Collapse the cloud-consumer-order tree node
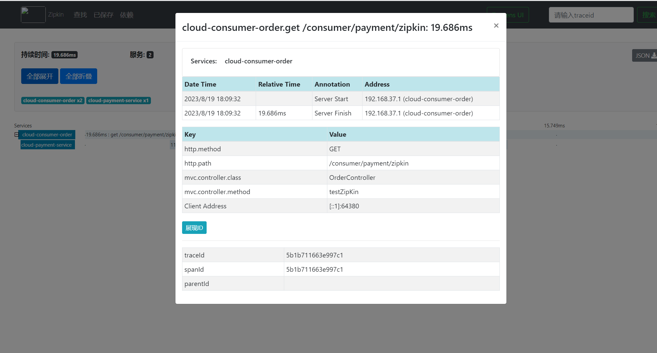The height and width of the screenshot is (353, 657). (16, 134)
